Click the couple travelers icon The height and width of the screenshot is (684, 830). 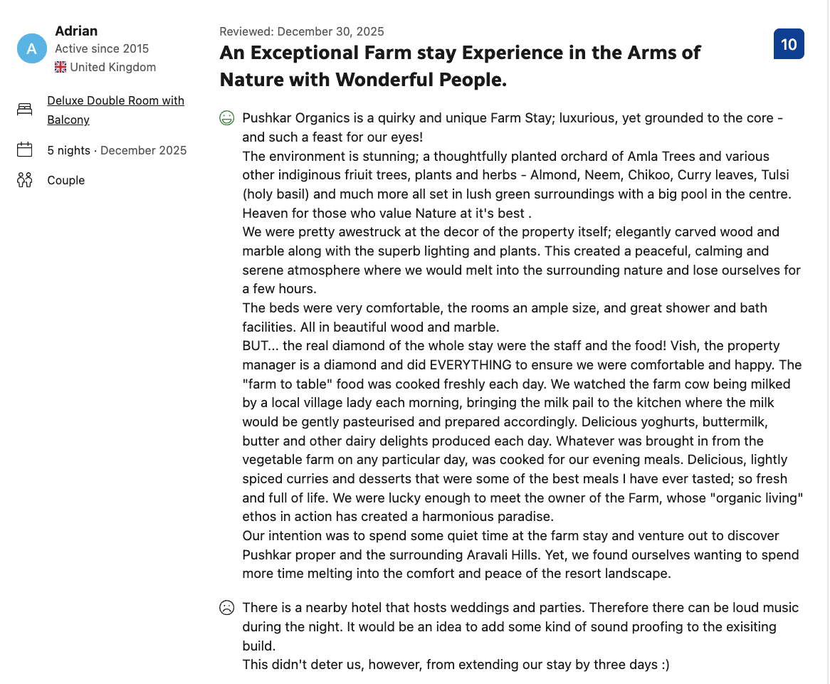click(24, 180)
